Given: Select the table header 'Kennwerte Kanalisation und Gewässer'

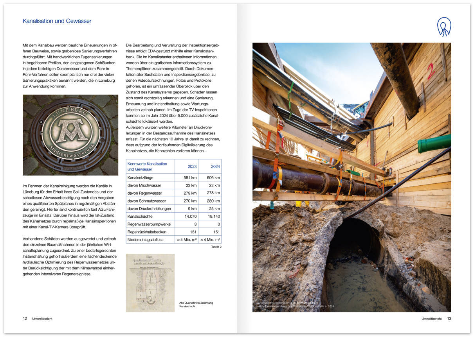Looking at the screenshot, I should pos(148,166).
